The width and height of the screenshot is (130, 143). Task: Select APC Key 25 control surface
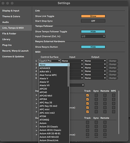(x=53, y=102)
